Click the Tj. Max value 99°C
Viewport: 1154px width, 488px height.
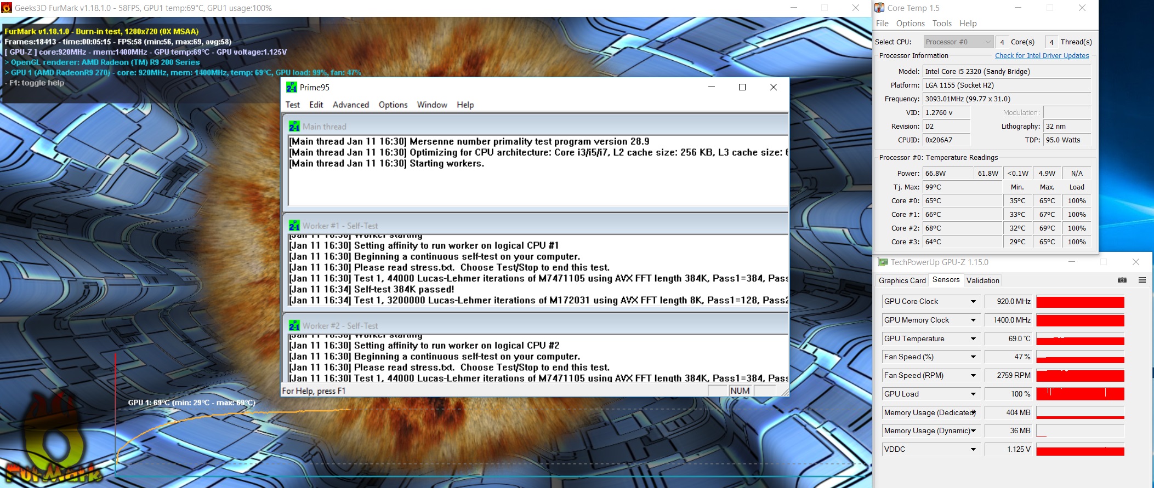(963, 187)
